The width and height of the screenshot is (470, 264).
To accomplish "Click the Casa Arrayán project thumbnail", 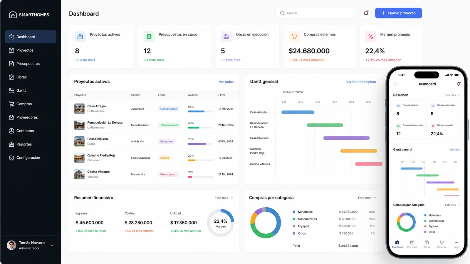I will [x=79, y=109].
